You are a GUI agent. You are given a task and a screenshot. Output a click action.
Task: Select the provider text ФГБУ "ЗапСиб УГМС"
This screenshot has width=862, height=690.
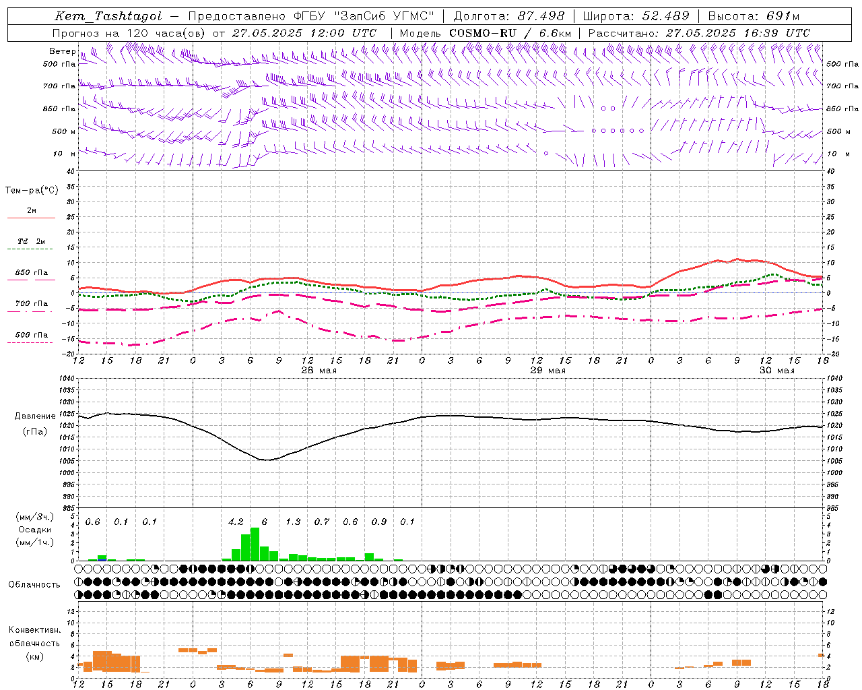pos(364,16)
